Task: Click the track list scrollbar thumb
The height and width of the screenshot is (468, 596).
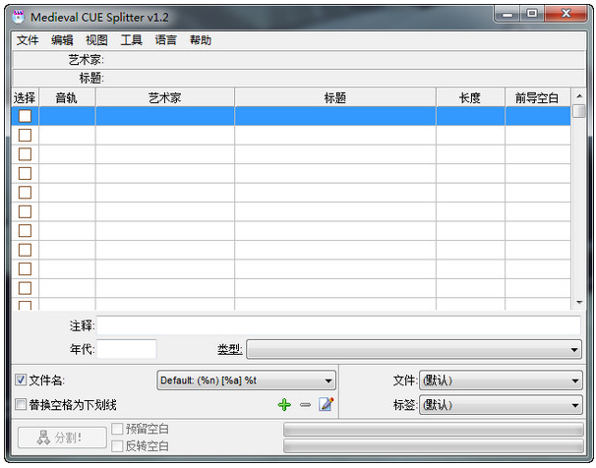Action: click(x=579, y=111)
